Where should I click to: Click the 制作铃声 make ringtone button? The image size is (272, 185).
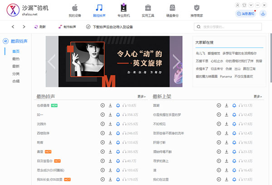click(67, 27)
